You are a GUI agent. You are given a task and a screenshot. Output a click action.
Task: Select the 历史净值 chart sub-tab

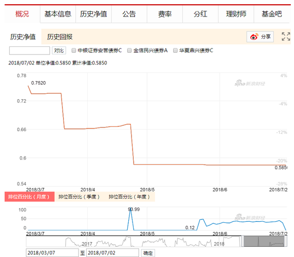23,37
